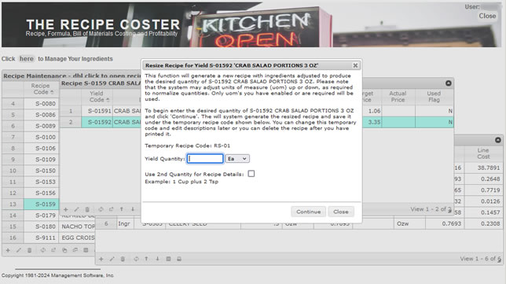Refresh the Recipe Maintenance grid

[42, 250]
